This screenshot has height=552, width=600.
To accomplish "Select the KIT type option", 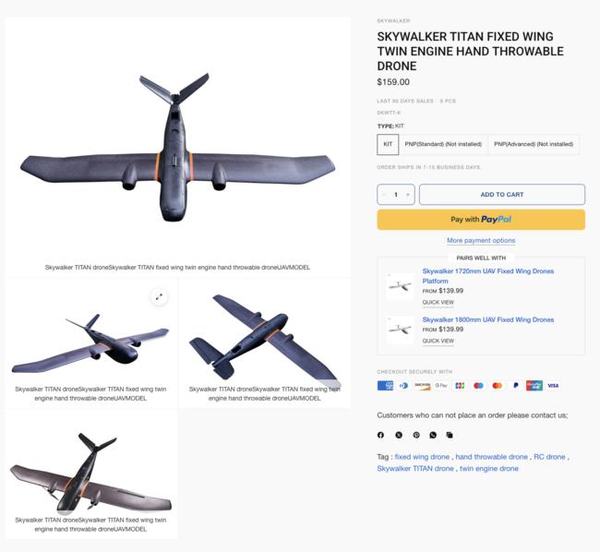I will pos(388,144).
